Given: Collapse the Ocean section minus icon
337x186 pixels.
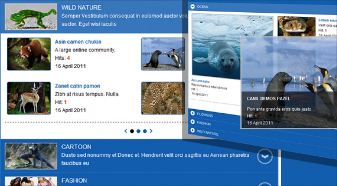Looking at the screenshot, I should (193, 7).
